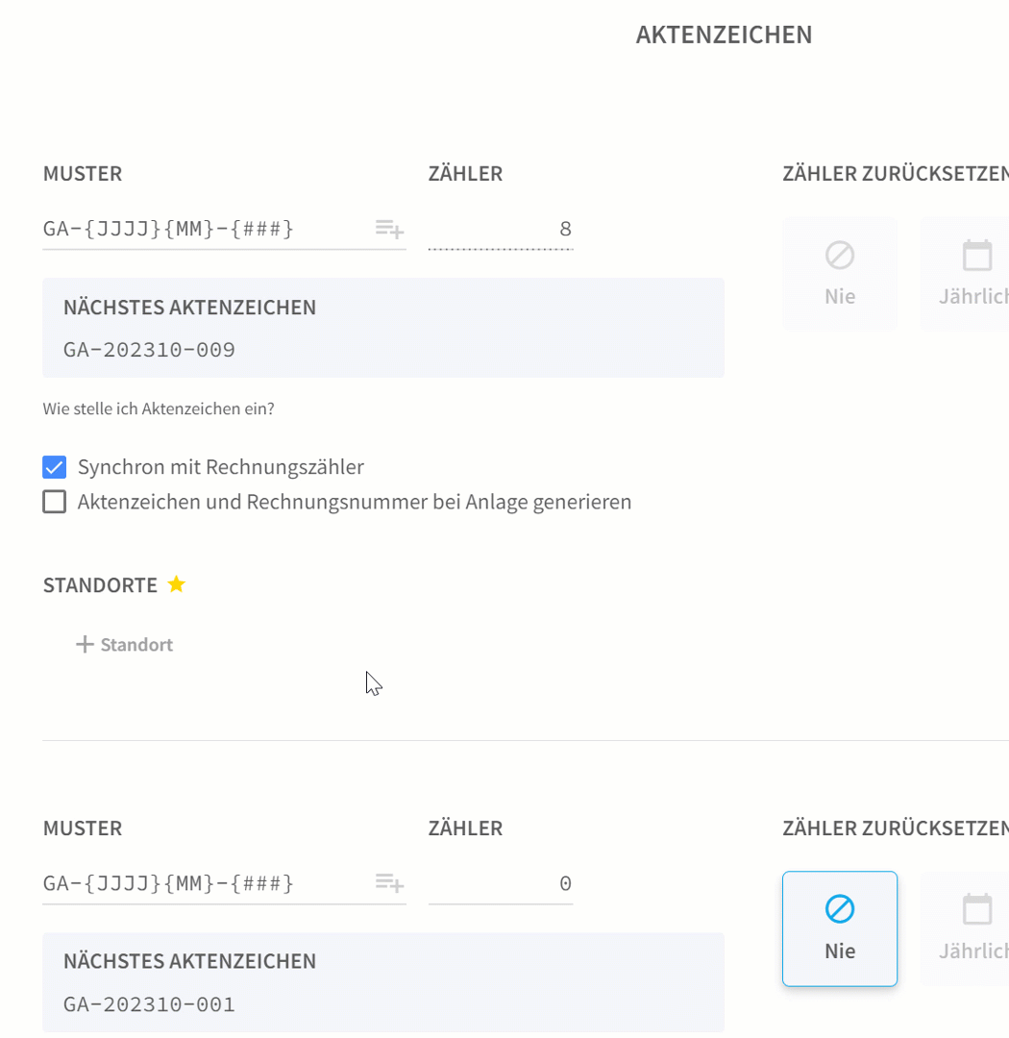Click the STANDORTE section label
Viewport: 1009px width, 1038px height.
(100, 585)
